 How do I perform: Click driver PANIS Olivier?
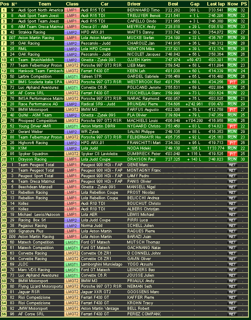coord(139,181)
